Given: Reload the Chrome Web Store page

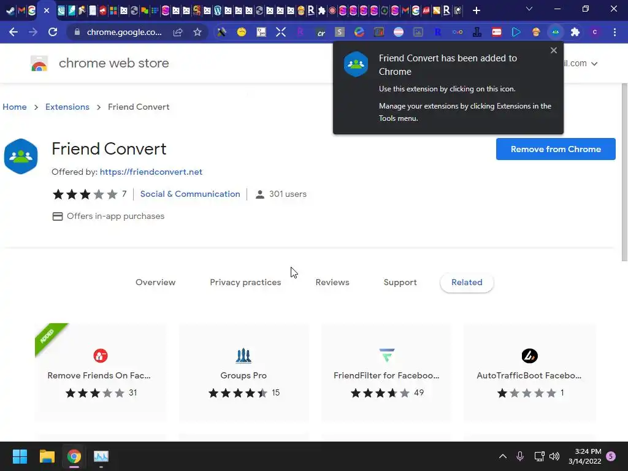Looking at the screenshot, I should (53, 32).
